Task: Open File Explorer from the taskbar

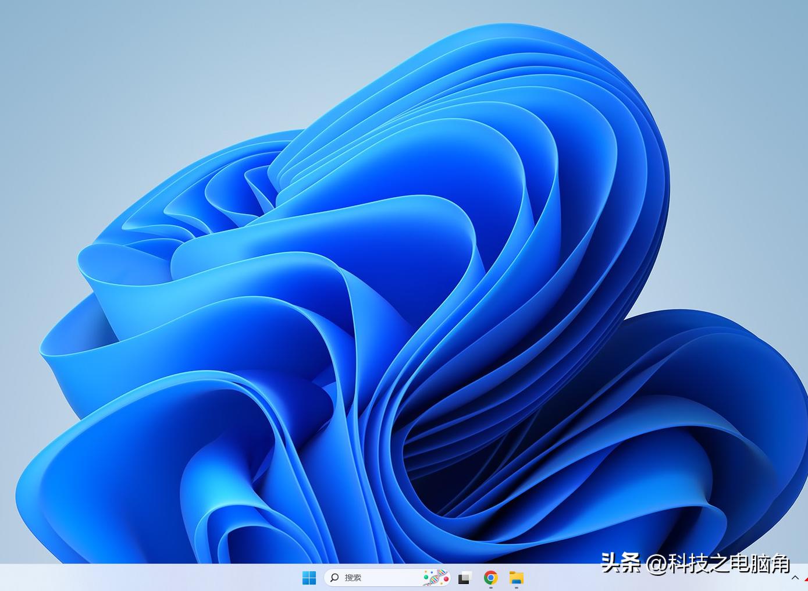Action: 517,578
